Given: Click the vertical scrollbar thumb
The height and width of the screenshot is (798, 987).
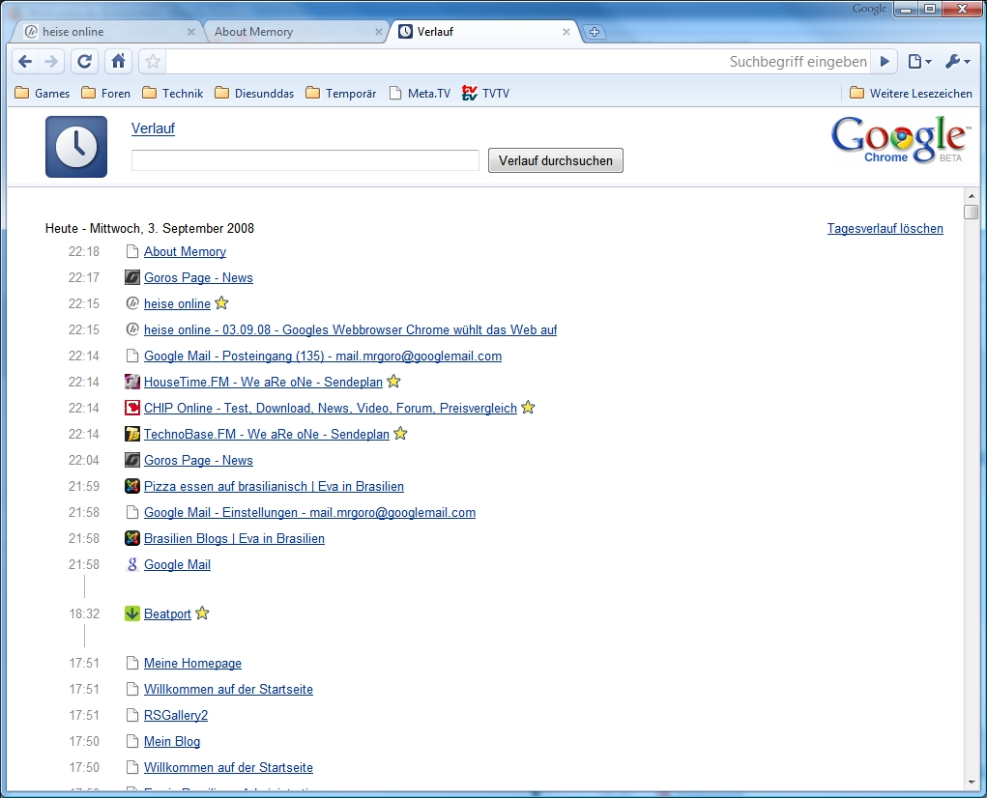Looking at the screenshot, I should point(971,212).
